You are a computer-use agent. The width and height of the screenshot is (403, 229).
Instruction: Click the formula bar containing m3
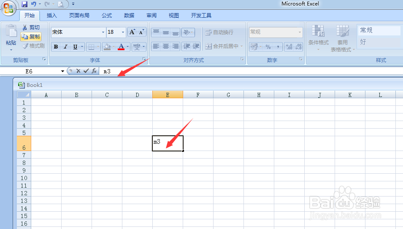252,71
